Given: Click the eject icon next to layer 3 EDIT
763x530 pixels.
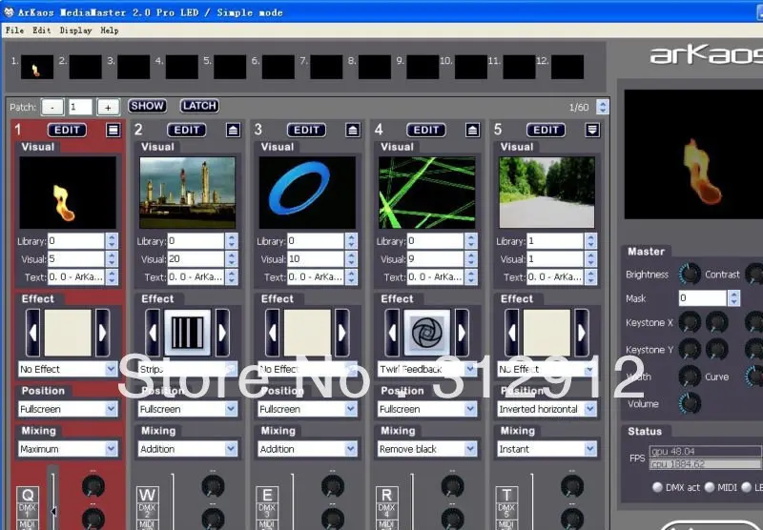Looking at the screenshot, I should 352,130.
